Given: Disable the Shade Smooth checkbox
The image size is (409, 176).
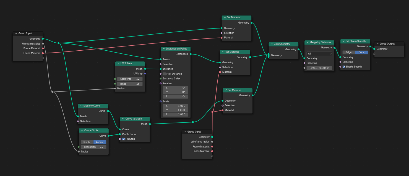Looking at the screenshot, I should point(344,67).
